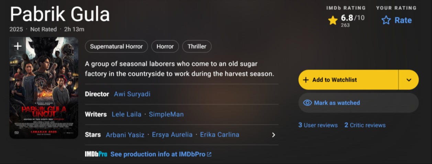Toggle Mark as watched

(x=358, y=103)
